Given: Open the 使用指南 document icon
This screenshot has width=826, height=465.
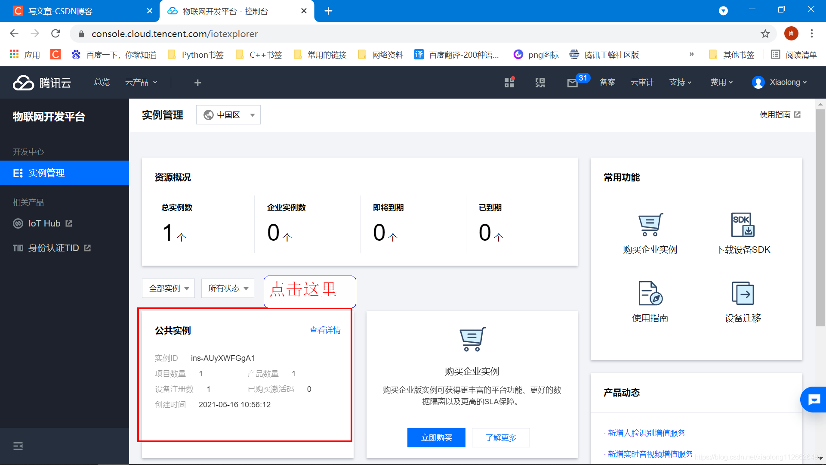Looking at the screenshot, I should (650, 293).
